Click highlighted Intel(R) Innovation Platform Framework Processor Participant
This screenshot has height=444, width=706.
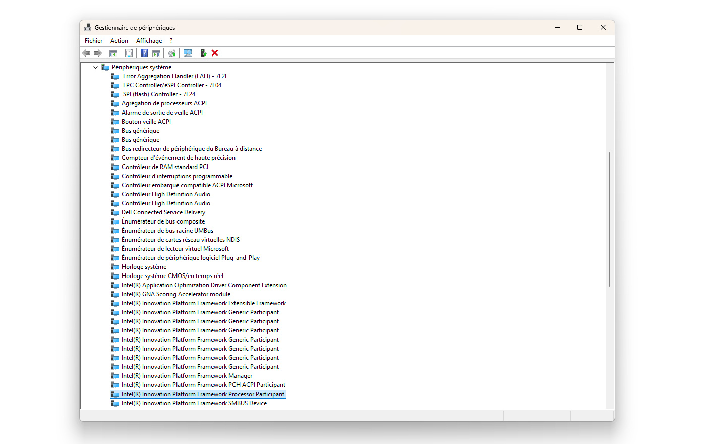pos(198,394)
